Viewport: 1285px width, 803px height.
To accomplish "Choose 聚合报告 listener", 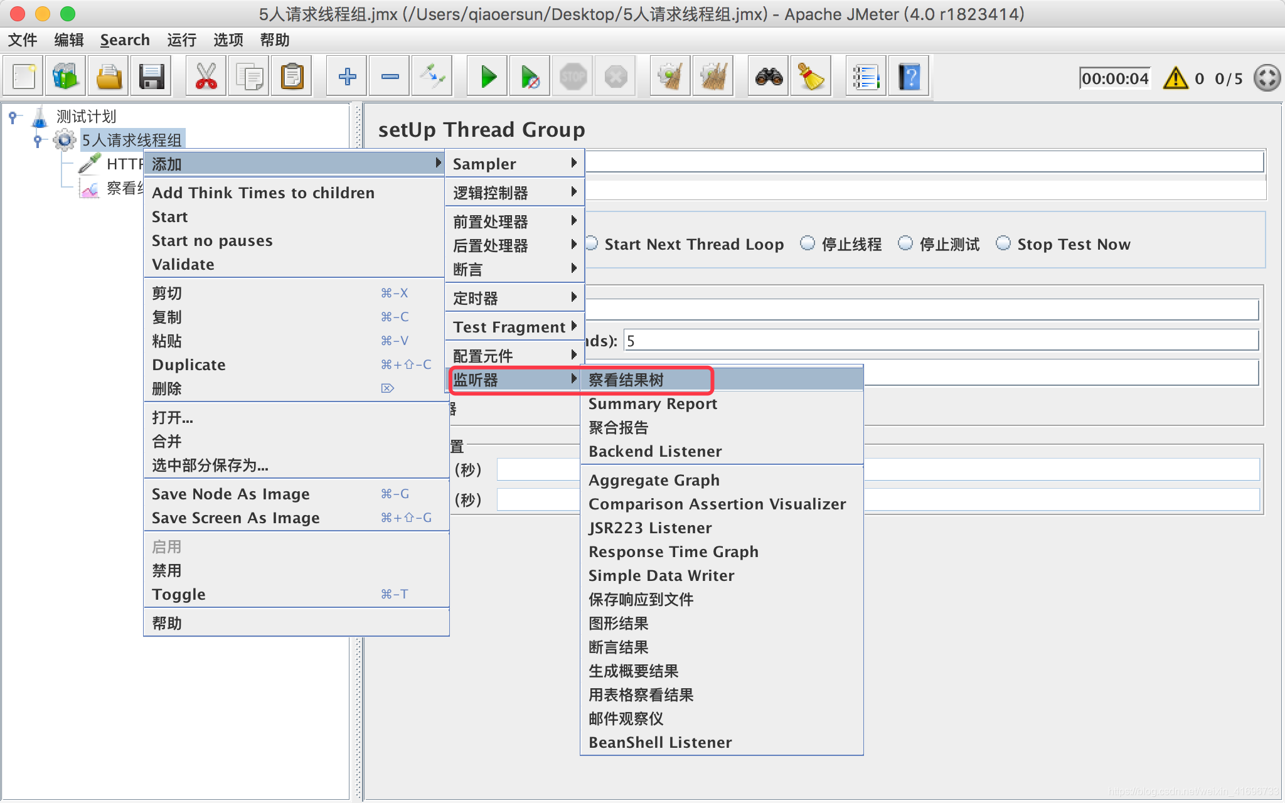I will click(722, 427).
